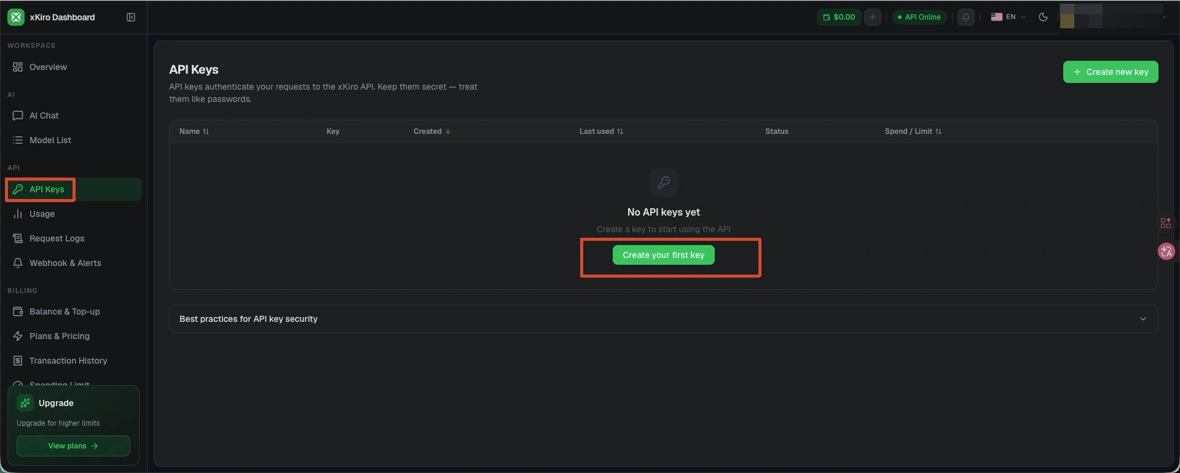Select API Keys in the sidebar
This screenshot has height=473, width=1180.
click(73, 189)
